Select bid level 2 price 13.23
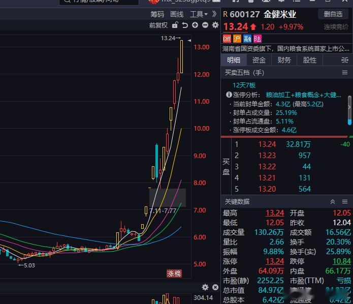This screenshot has height=304, width=353. tap(267, 156)
